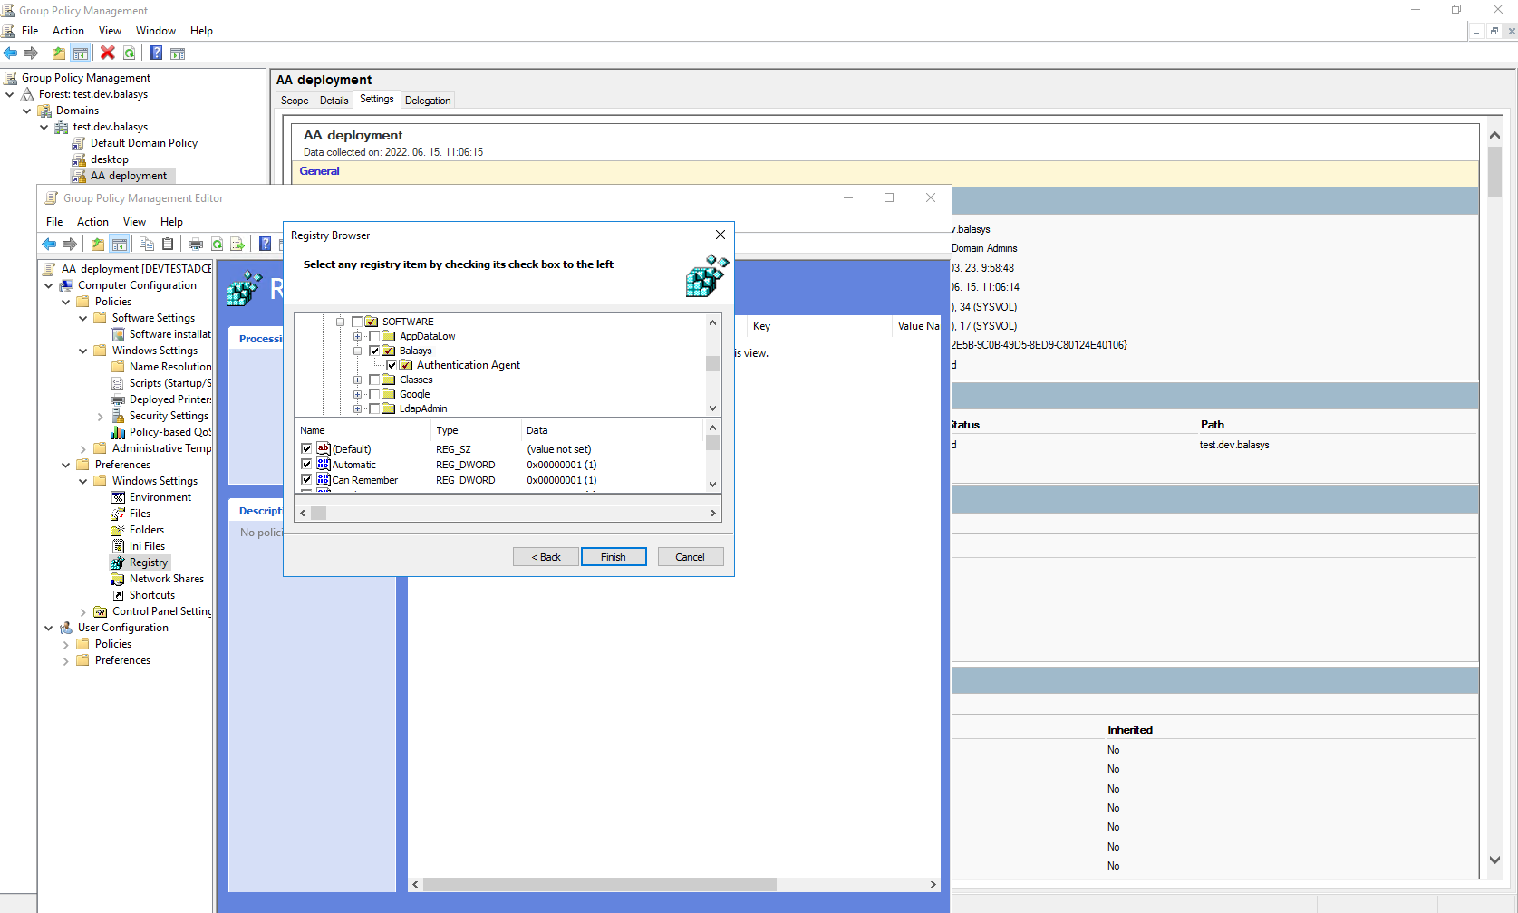The width and height of the screenshot is (1518, 913).
Task: Click refresh icon in Group Policy Management toolbar
Action: pyautogui.click(x=130, y=53)
